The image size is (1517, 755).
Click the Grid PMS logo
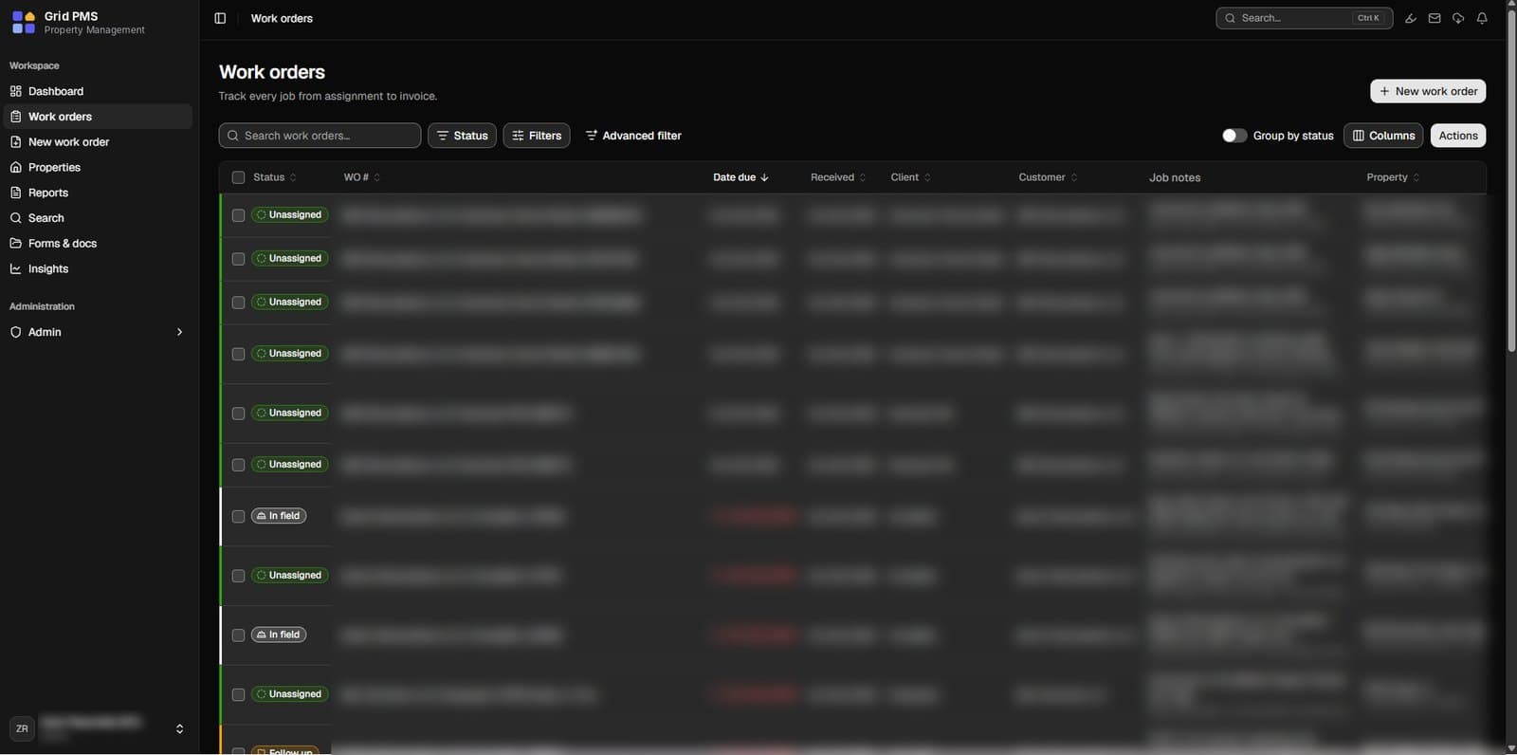pyautogui.click(x=24, y=23)
